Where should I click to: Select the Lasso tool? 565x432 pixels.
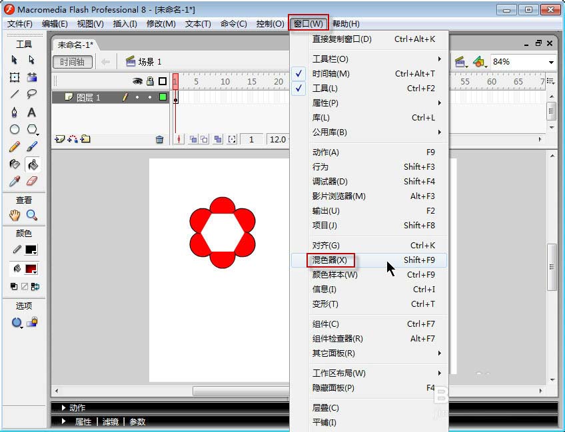(32, 95)
